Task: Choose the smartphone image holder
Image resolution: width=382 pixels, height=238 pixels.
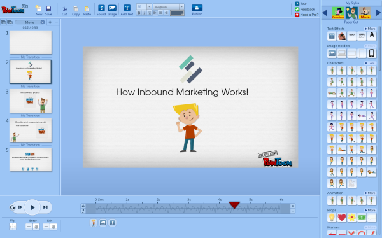Action: coord(372,53)
